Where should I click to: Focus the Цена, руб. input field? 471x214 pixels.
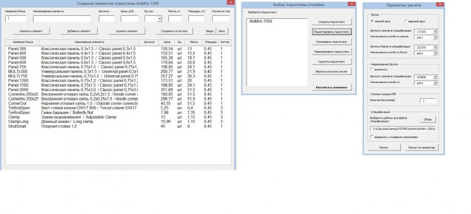point(130,19)
